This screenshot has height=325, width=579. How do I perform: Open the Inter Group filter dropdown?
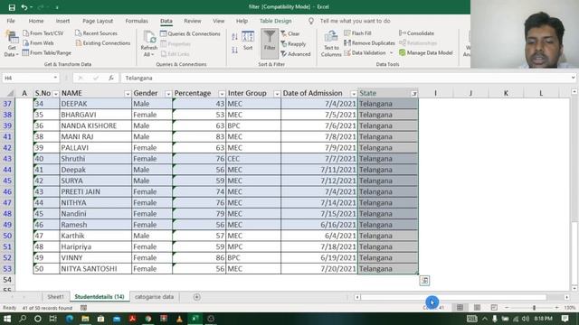pos(277,94)
